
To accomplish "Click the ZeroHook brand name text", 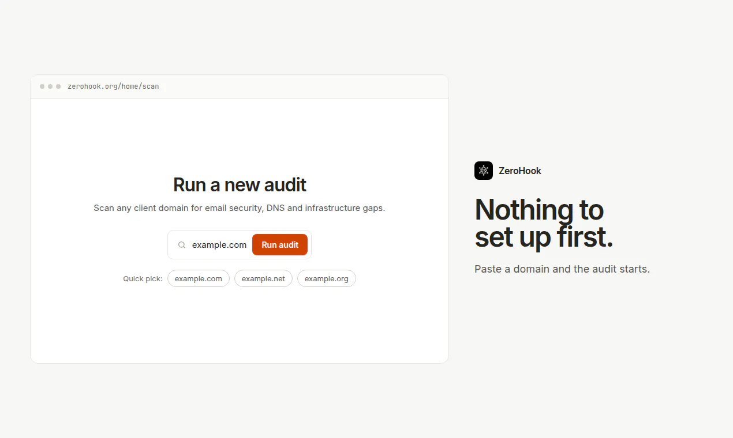I will click(x=520, y=171).
